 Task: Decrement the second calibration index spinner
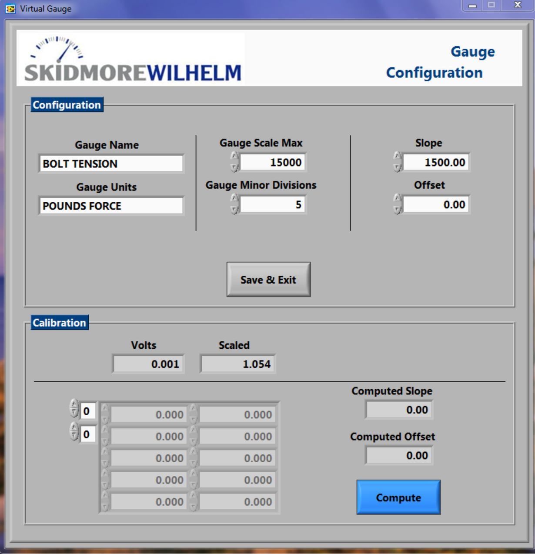[74, 436]
